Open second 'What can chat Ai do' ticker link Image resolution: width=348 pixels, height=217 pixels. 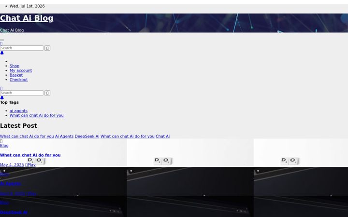tap(128, 136)
